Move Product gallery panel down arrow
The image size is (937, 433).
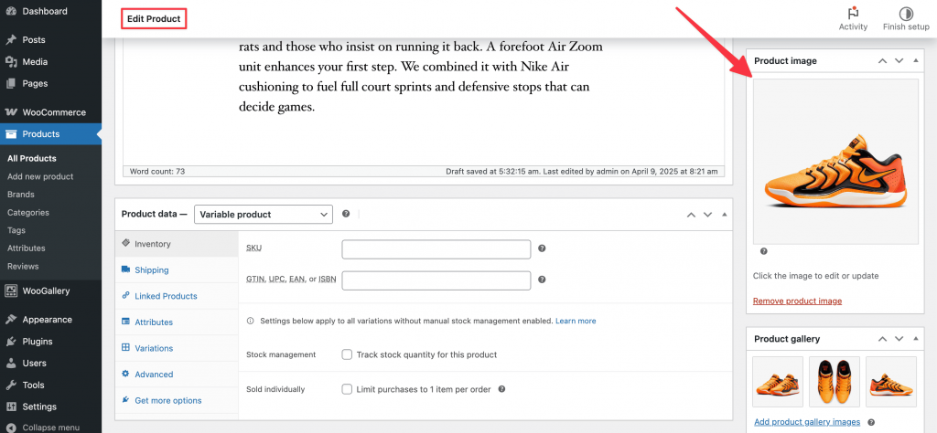(x=899, y=339)
